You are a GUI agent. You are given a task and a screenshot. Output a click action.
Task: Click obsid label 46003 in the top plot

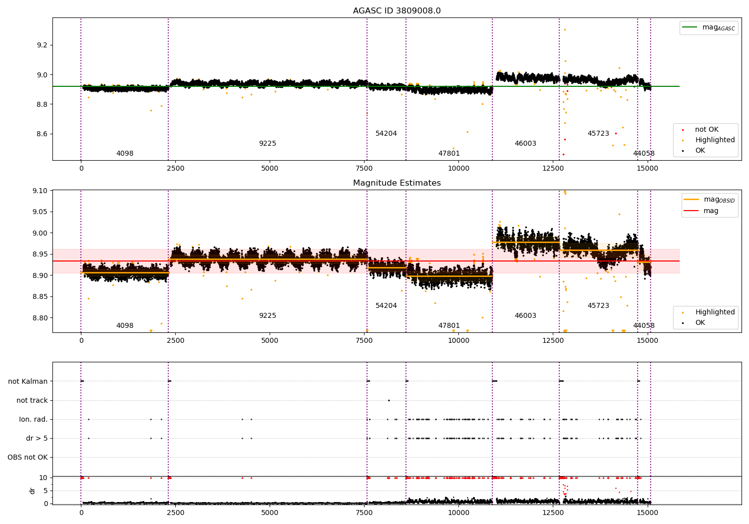coord(526,144)
